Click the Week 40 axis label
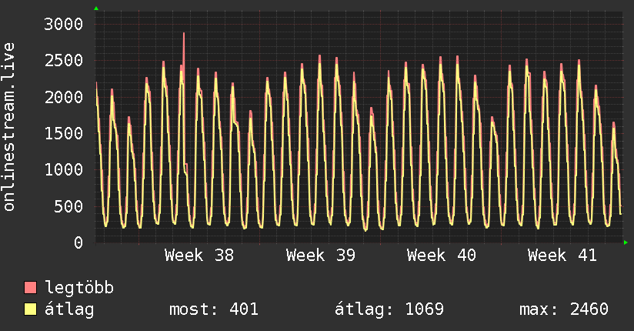This screenshot has width=634, height=331. (x=441, y=256)
